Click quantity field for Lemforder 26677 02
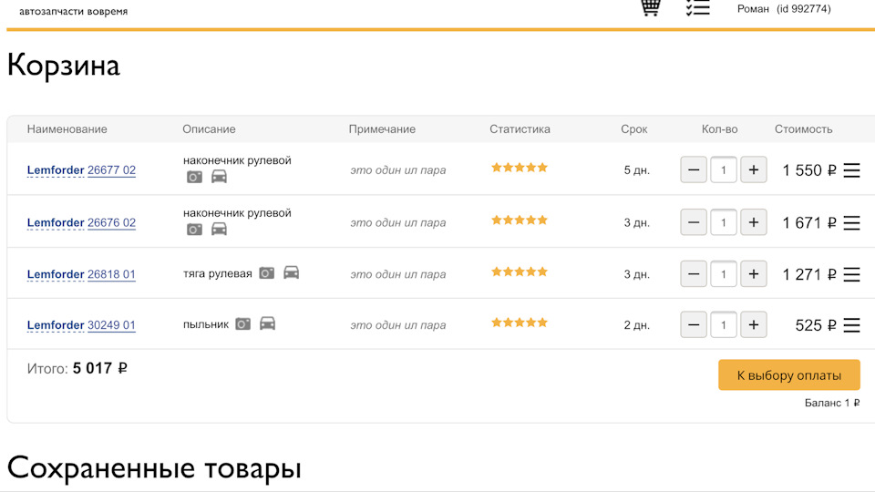Screen dimensions: 875x492 coord(723,169)
